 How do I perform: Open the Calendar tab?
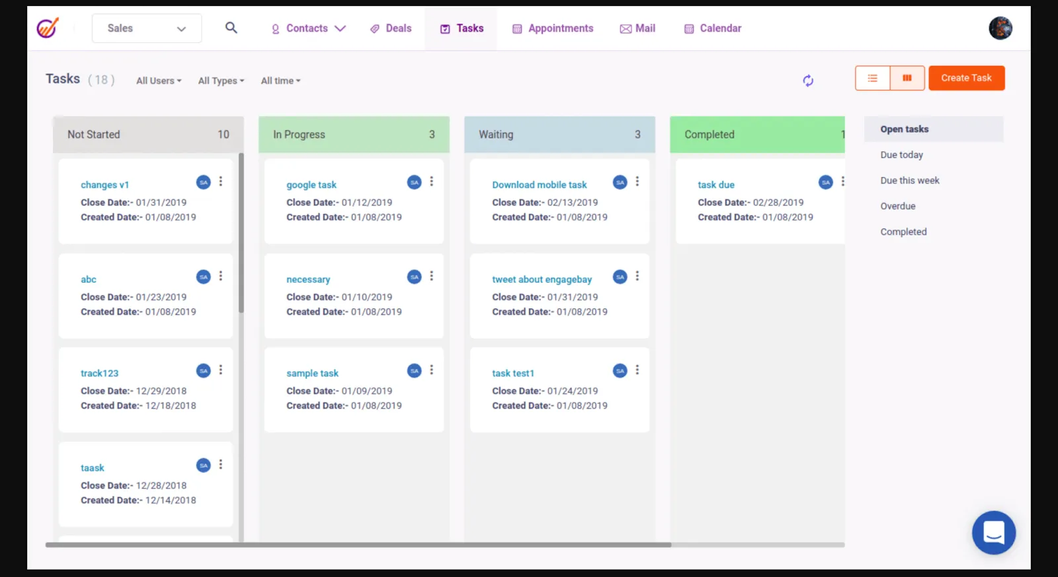[713, 28]
